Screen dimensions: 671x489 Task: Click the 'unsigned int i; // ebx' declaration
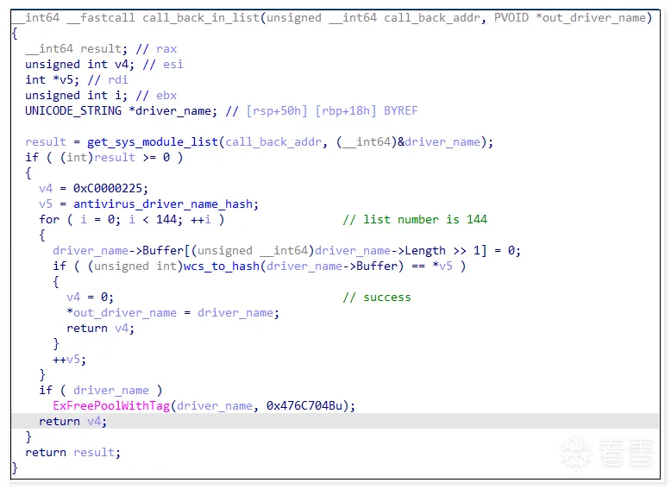click(x=101, y=95)
